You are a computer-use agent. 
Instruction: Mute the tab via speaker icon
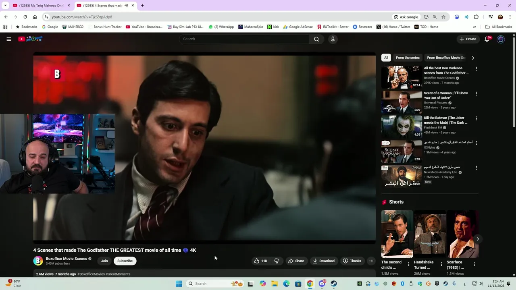coord(127,6)
